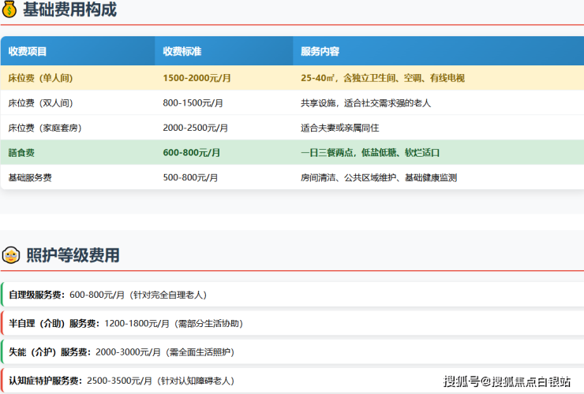Select the 收费项目 column header
Image resolution: width=584 pixels, height=394 pixels.
coord(28,51)
